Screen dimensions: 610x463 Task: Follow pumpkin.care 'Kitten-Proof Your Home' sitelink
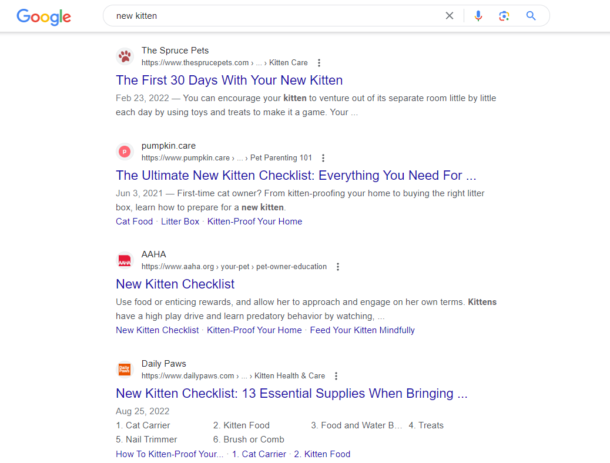[255, 222]
